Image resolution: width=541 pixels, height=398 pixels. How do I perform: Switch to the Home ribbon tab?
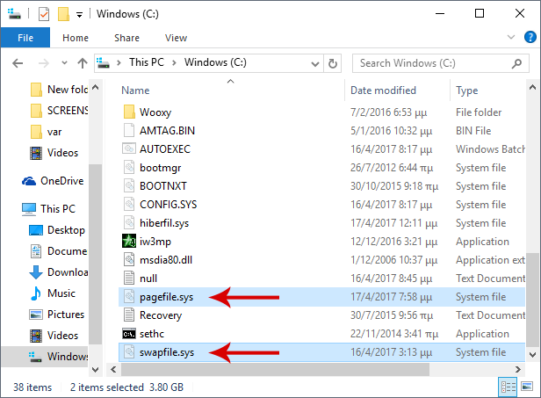76,38
